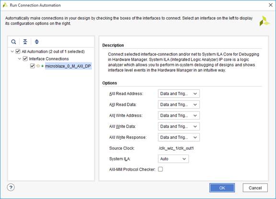This screenshot has width=276, height=199.
Task: Open help with the question mark icon
Action: point(11,188)
